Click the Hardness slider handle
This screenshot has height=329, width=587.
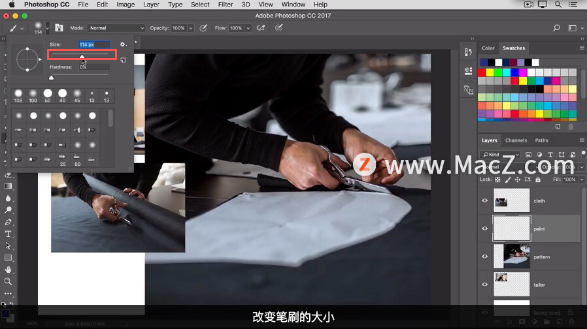(x=51, y=78)
